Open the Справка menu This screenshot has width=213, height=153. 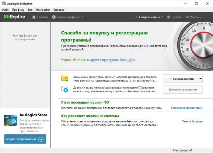tap(58, 10)
